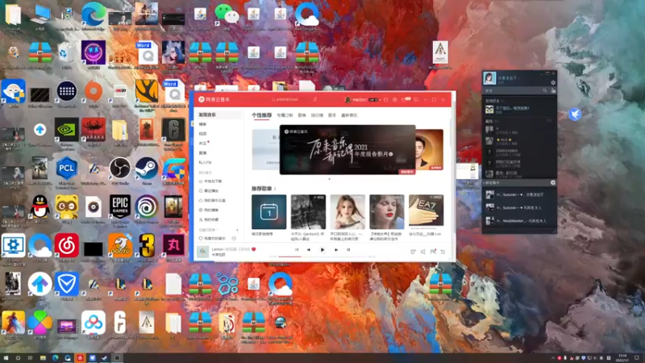Click Steam friends search magnifier icon
Viewport: 645px width, 363px height.
click(545, 90)
